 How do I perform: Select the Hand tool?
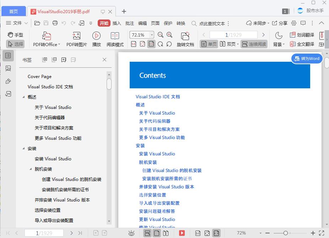pyautogui.click(x=15, y=35)
